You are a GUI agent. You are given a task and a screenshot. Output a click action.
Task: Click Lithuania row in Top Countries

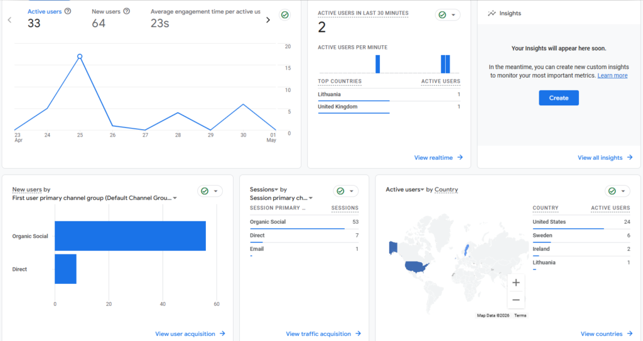389,95
